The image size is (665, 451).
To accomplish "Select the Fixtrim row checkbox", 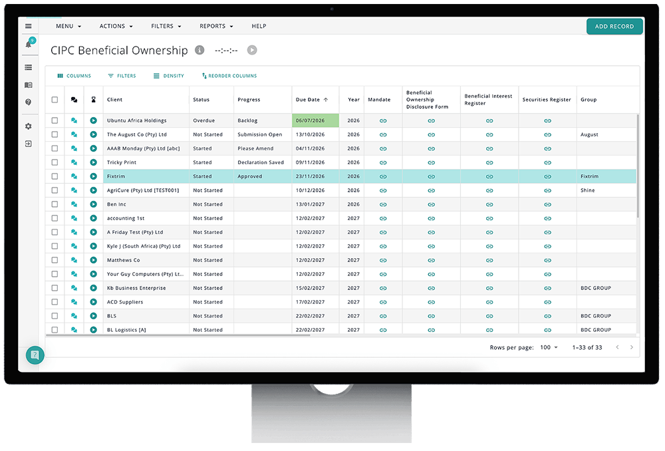I will click(55, 176).
